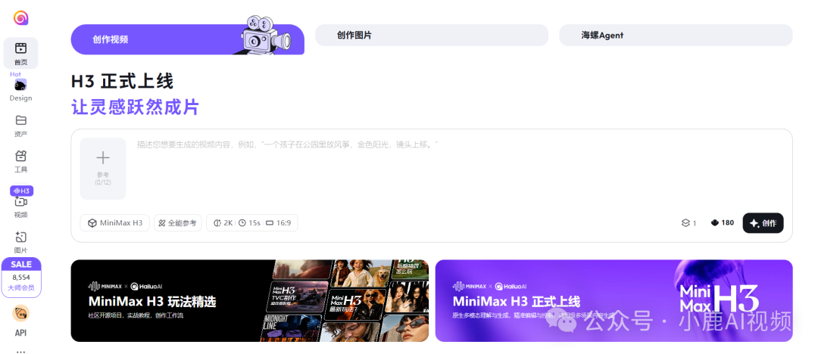Open the MiniMax H3 model selector
The image size is (818, 354).
[115, 222]
